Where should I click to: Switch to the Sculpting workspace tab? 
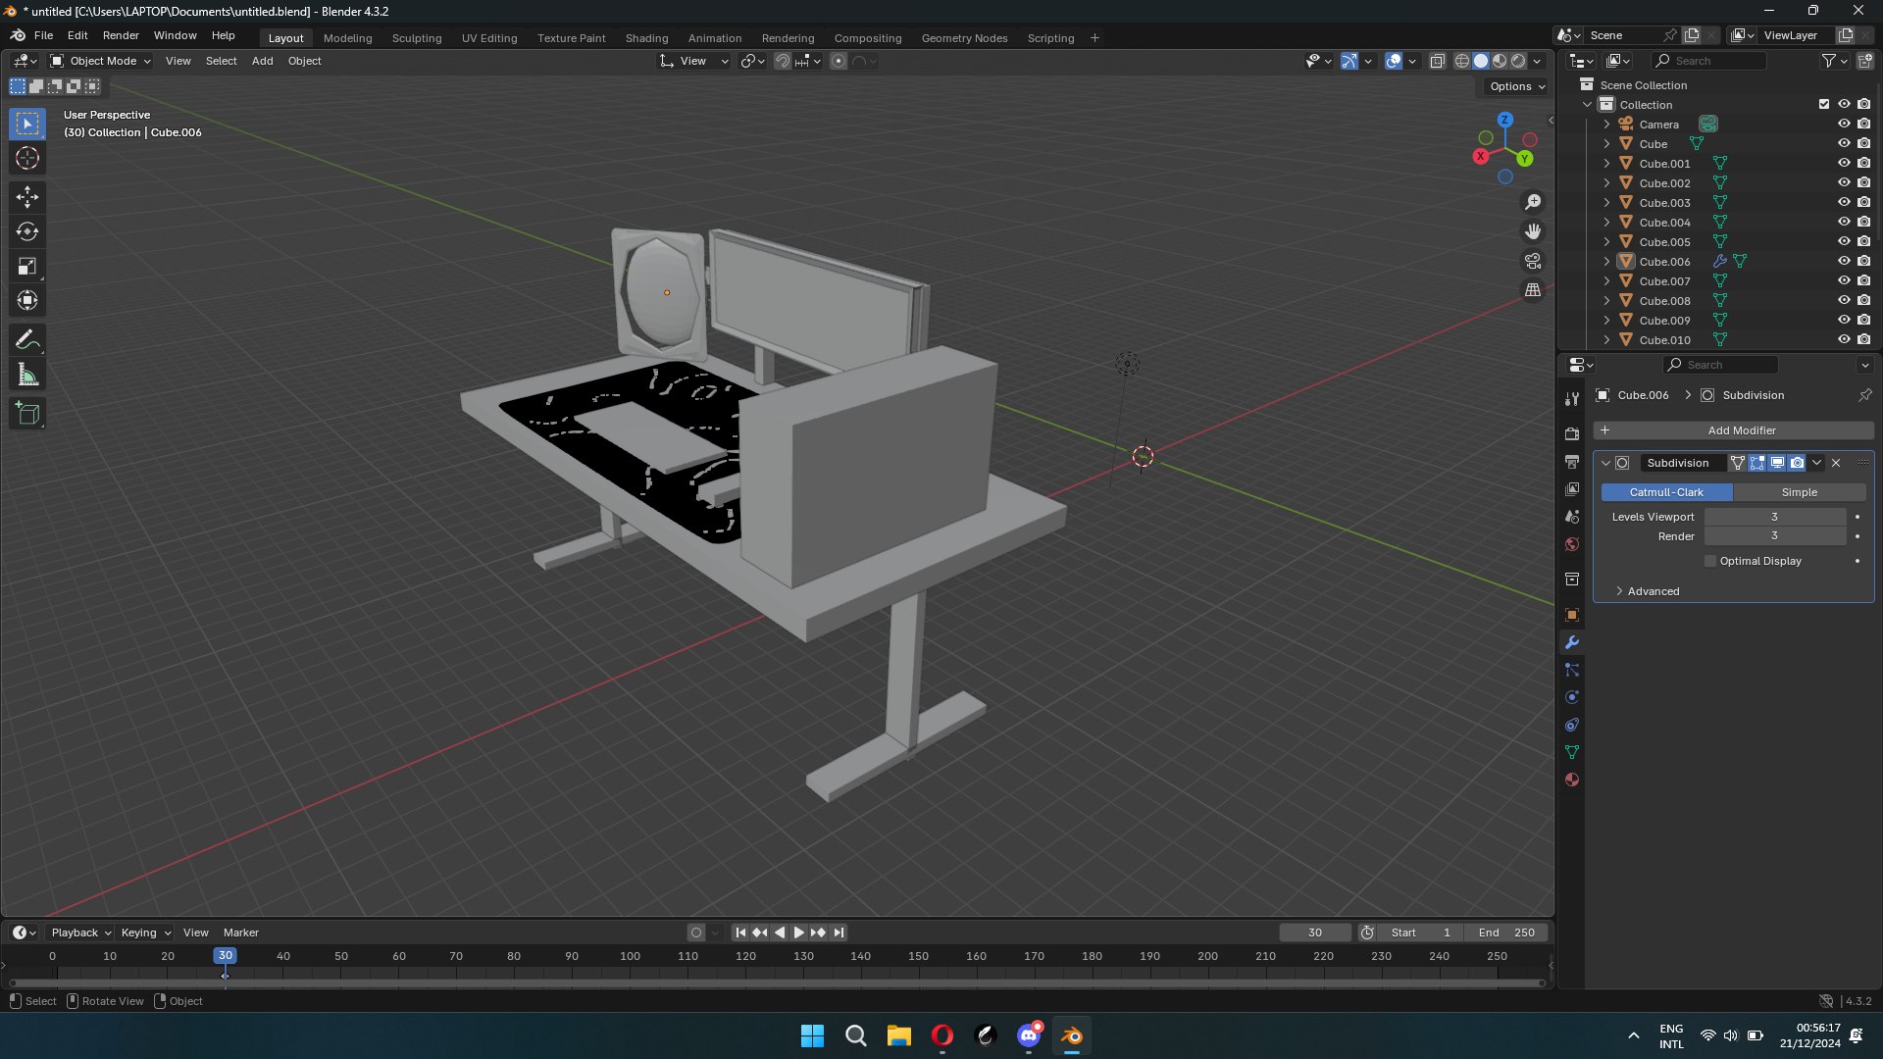417,38
